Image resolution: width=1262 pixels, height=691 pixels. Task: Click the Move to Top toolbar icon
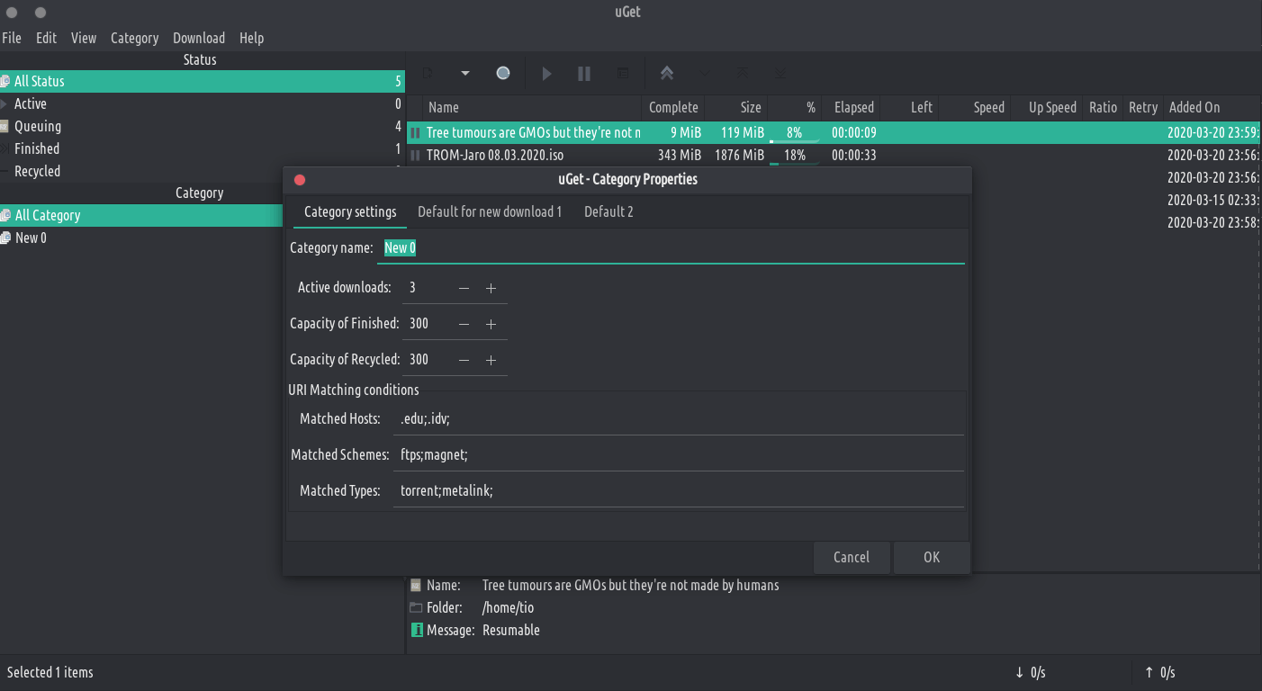[x=743, y=73]
